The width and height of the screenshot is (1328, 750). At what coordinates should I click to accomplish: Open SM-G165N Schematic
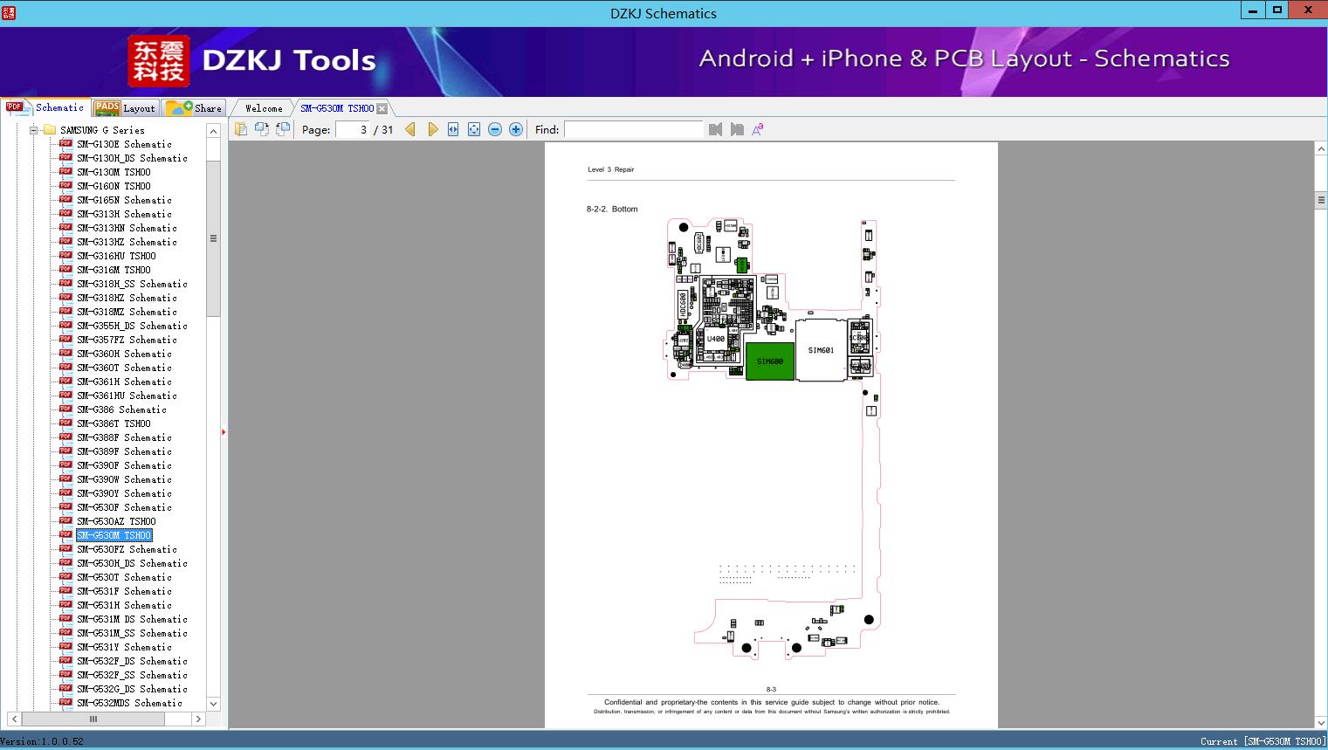[124, 200]
